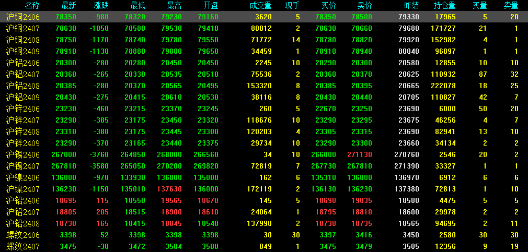Select the 沪铜2409 contract name
The height and width of the screenshot is (252, 528).
click(22, 52)
